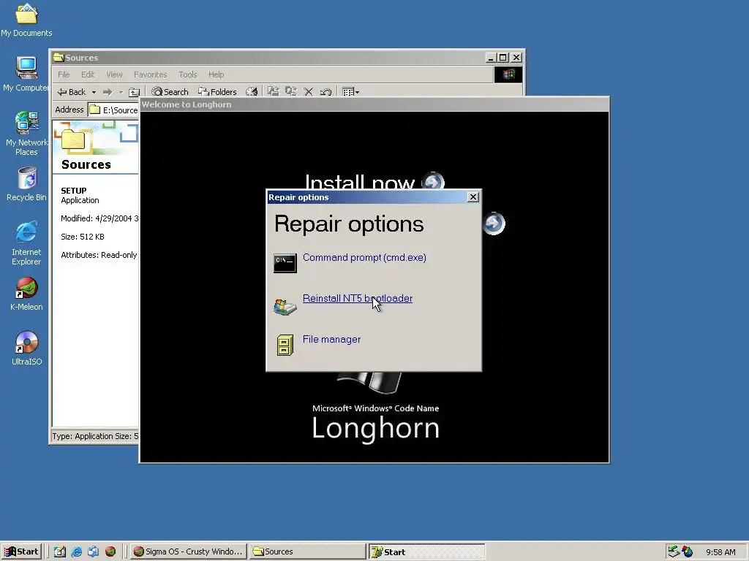Click History icon in Sources toolbar

pyautogui.click(x=252, y=91)
